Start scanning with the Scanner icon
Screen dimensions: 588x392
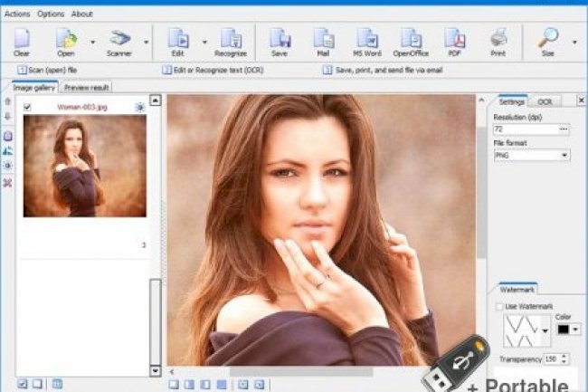click(x=119, y=40)
